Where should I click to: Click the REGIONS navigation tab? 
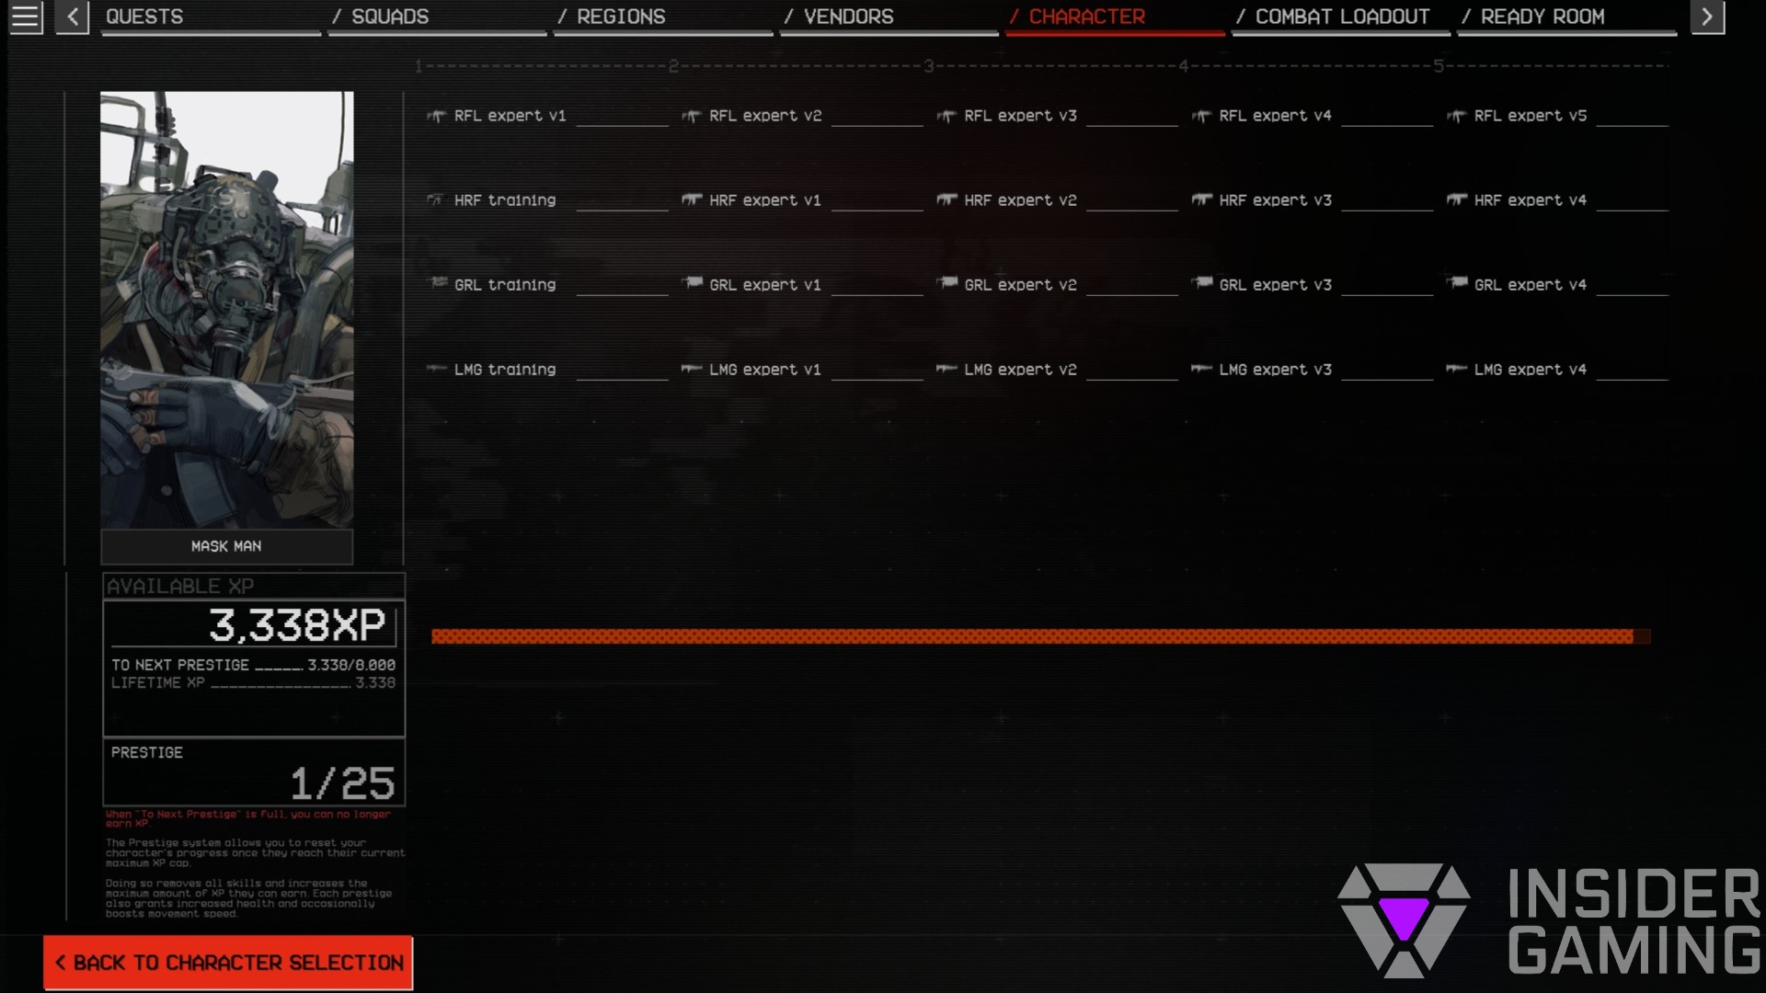click(621, 16)
